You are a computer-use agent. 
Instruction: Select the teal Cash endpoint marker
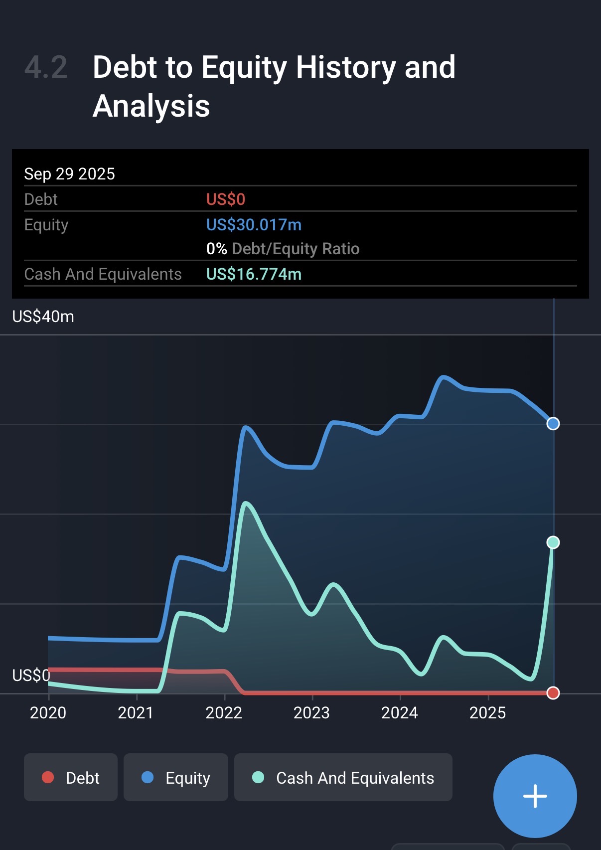pyautogui.click(x=553, y=542)
